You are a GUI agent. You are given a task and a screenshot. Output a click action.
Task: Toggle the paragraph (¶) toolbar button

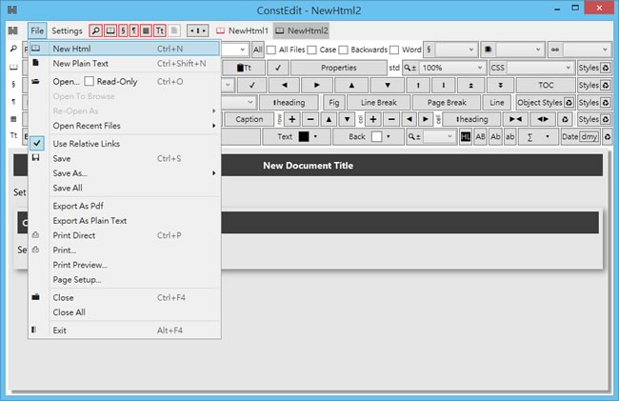(x=134, y=30)
